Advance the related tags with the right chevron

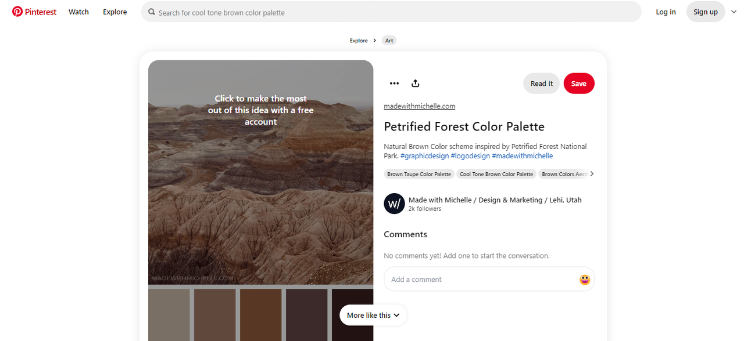592,174
